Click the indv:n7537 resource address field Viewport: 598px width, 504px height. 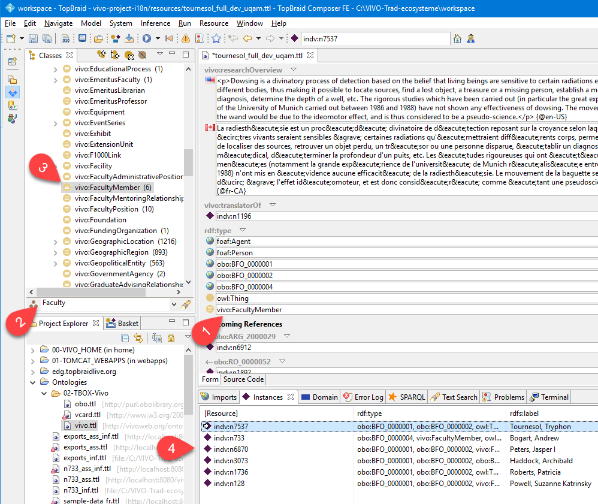click(375, 38)
